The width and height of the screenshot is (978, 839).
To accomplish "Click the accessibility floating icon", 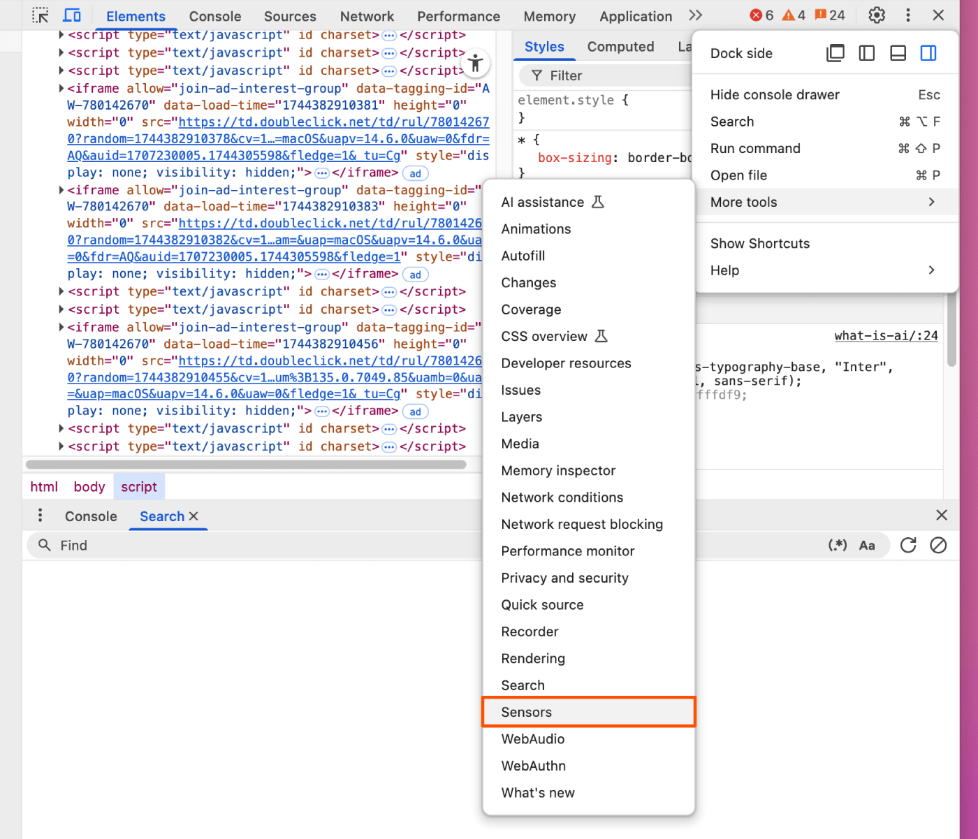I will (x=476, y=64).
